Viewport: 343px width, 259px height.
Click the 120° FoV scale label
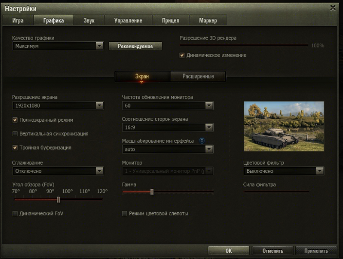tap(102, 191)
